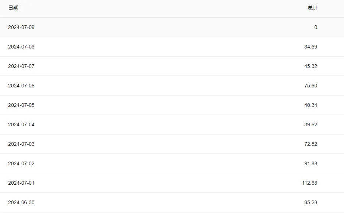Click the total value 112.88
The image size is (344, 213).
pos(309,183)
